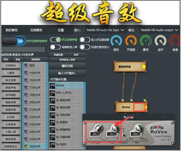Click the book icon beside 原声 preset
The image size is (181, 151).
pos(27,65)
